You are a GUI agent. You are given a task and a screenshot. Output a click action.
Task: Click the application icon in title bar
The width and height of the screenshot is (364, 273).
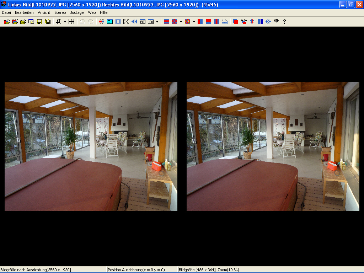coord(3,4)
